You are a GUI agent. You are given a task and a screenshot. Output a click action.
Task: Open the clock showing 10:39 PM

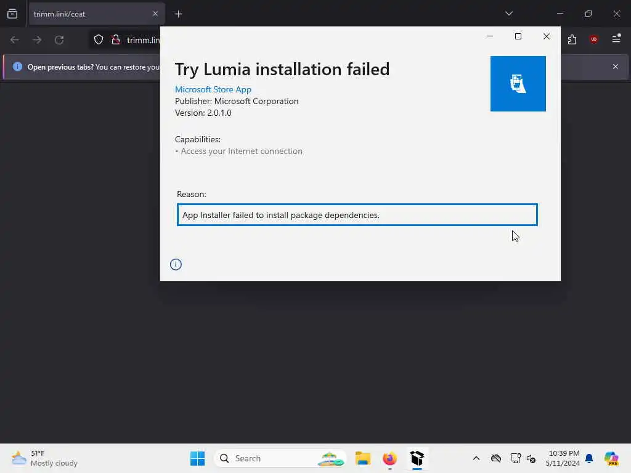click(563, 458)
